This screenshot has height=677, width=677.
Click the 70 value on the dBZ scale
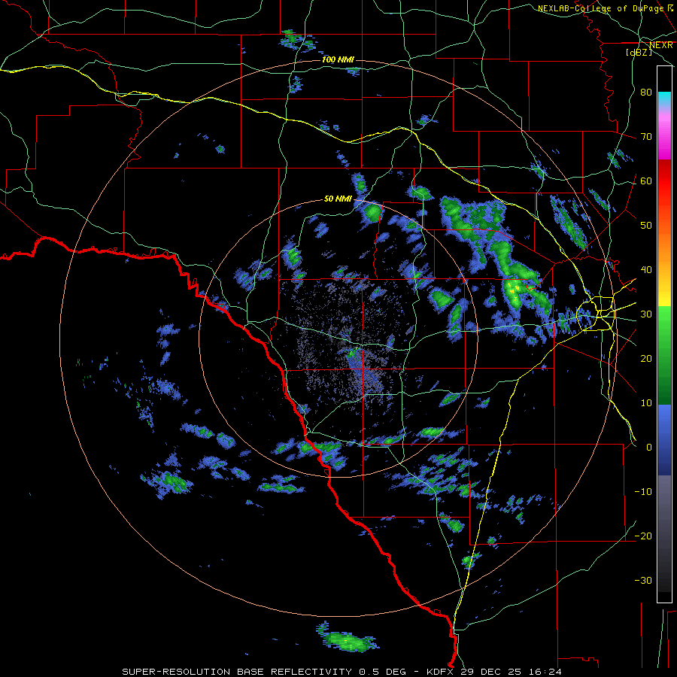point(646,136)
